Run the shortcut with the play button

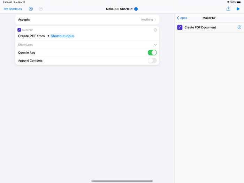pyautogui.click(x=238, y=9)
